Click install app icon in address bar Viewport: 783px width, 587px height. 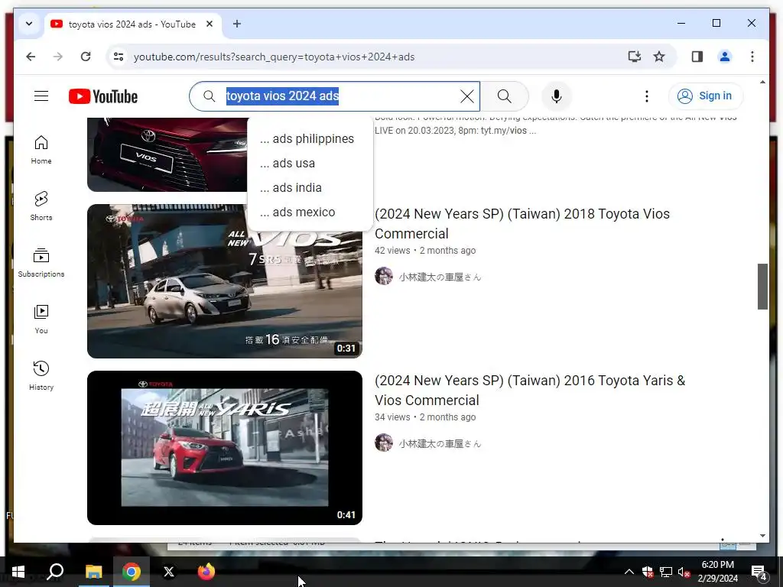[634, 57]
